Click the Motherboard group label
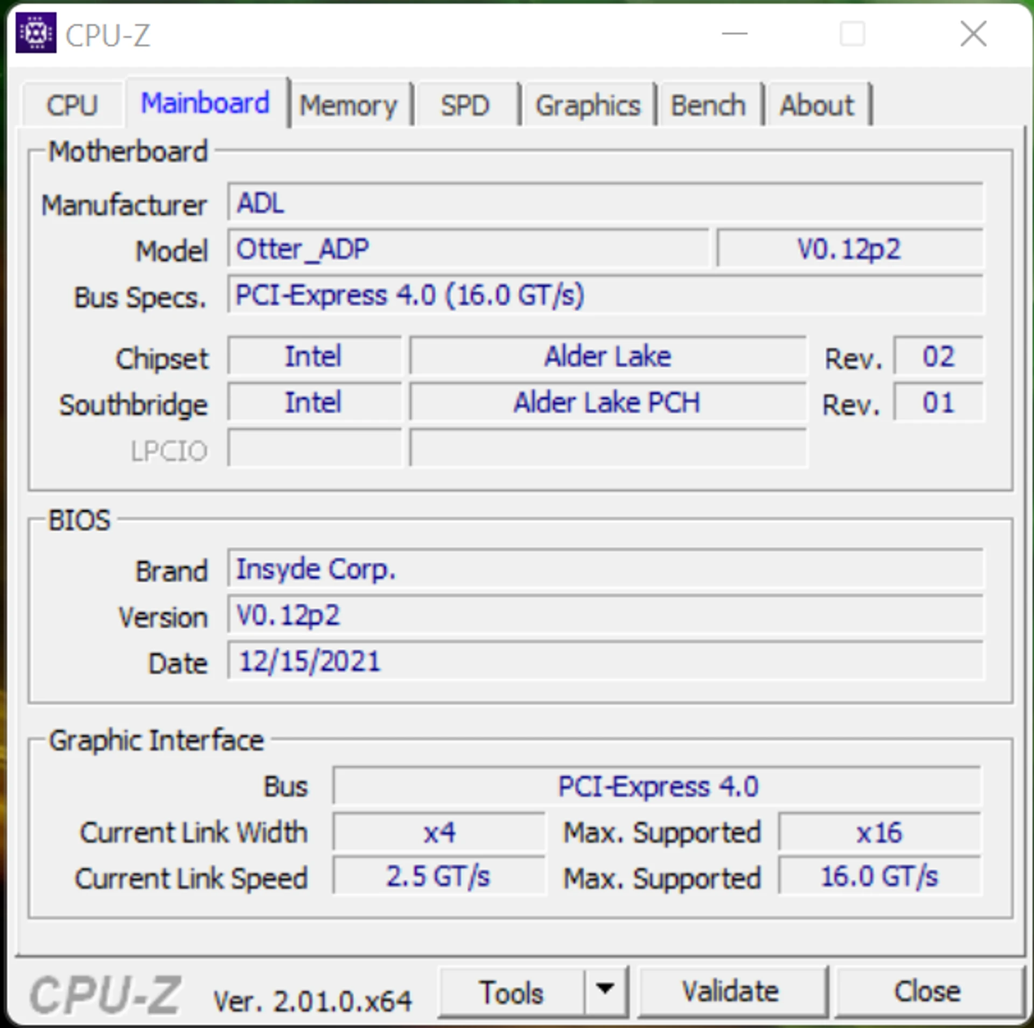Viewport: 1034px width, 1028px height. point(128,151)
